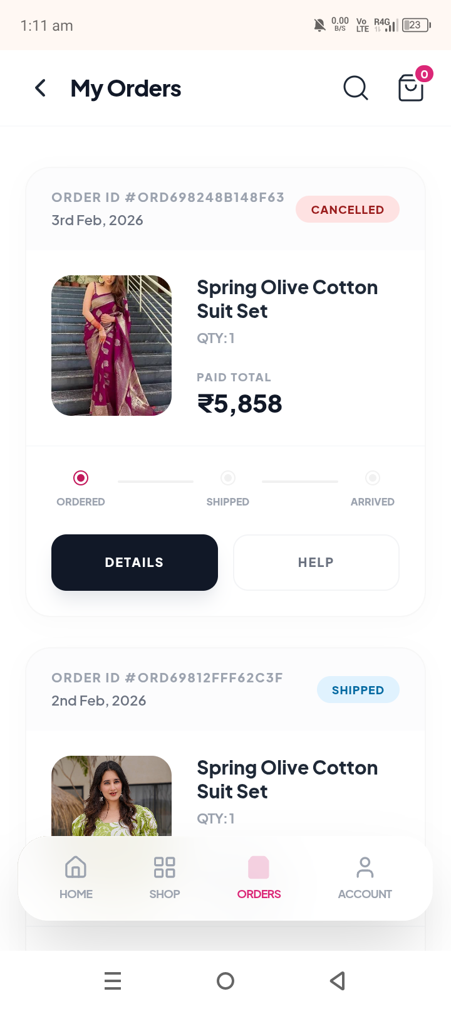Image resolution: width=451 pixels, height=1011 pixels.
Task: Open Account person icon in bottom bar
Action: coord(365,868)
